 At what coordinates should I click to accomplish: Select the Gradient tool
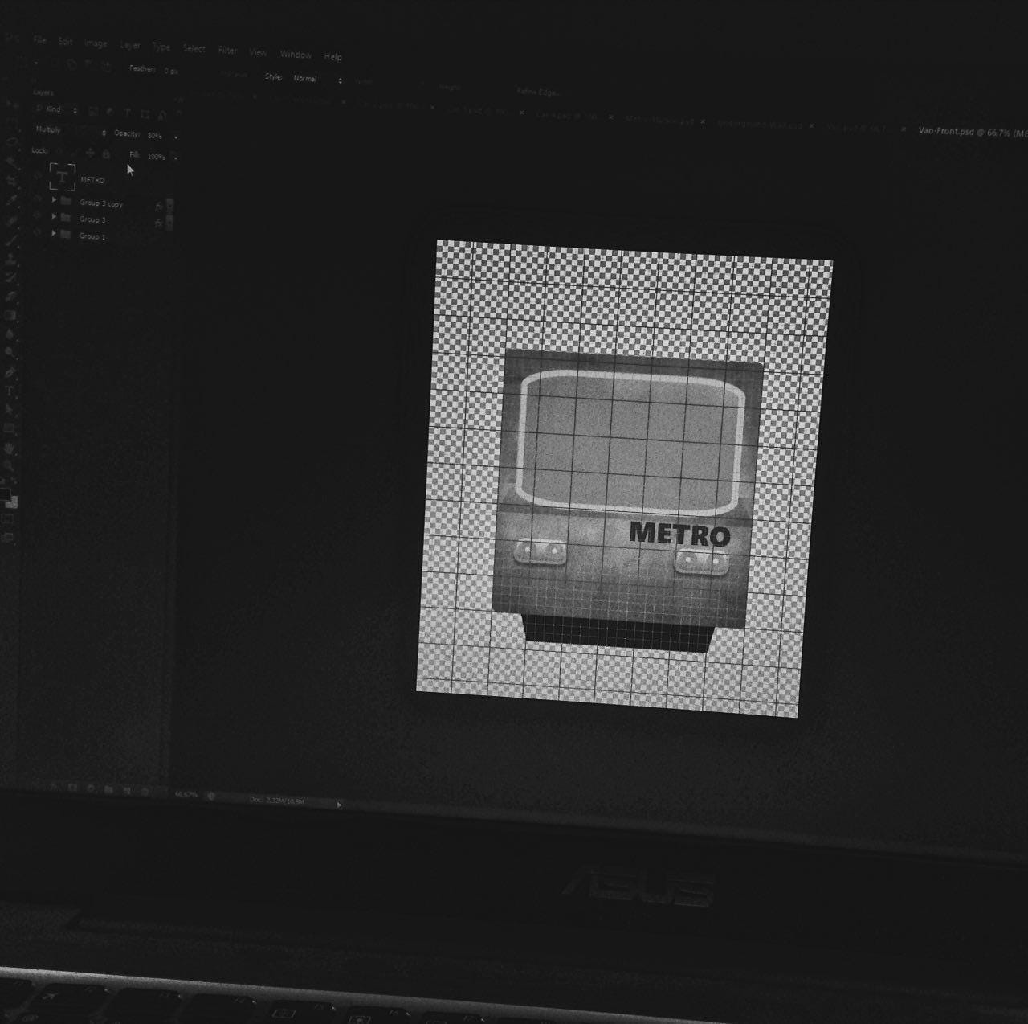click(x=10, y=314)
